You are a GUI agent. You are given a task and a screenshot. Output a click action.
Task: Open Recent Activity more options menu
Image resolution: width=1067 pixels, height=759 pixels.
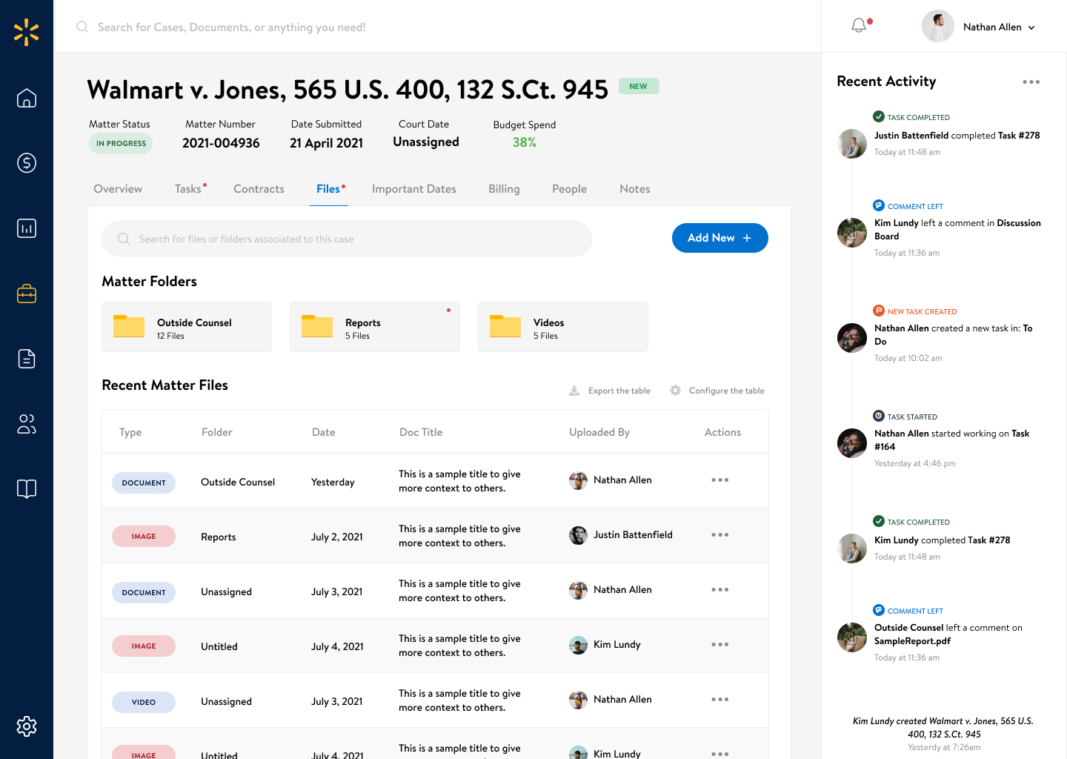tap(1031, 82)
